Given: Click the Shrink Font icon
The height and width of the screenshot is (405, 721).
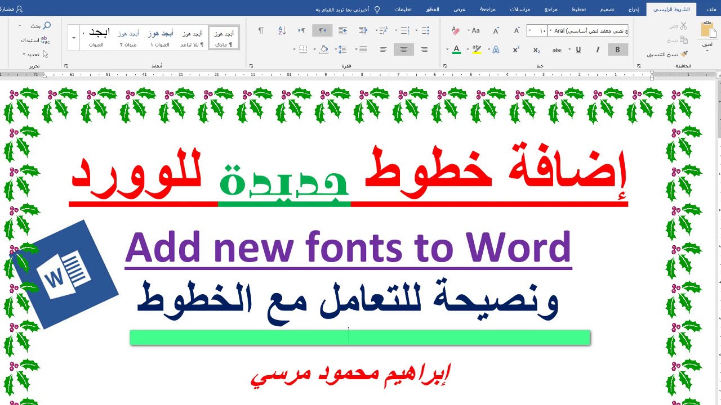Looking at the screenshot, I should [496, 30].
